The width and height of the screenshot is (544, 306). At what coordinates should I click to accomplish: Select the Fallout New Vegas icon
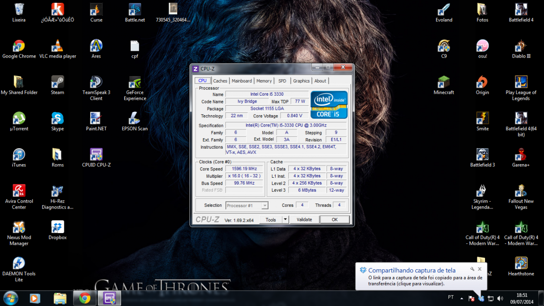coord(521,197)
